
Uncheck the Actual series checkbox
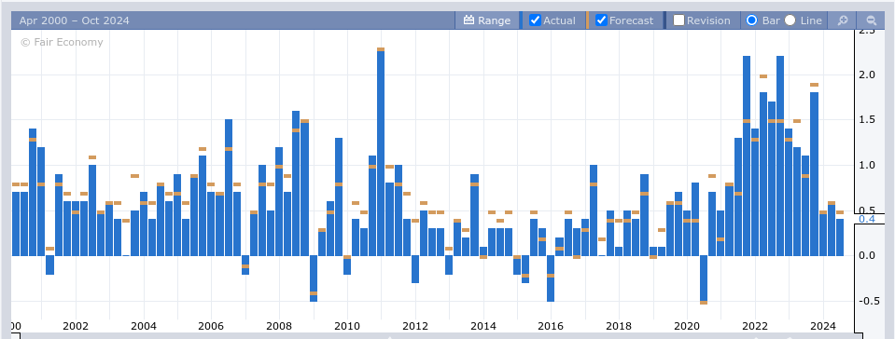(535, 20)
